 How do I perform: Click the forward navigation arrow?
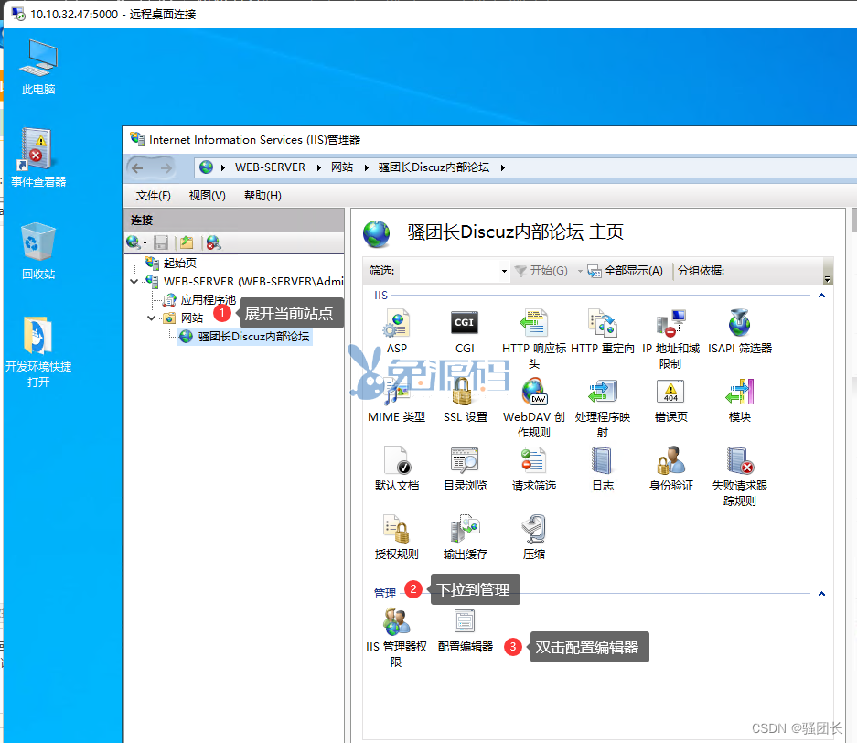pos(166,167)
